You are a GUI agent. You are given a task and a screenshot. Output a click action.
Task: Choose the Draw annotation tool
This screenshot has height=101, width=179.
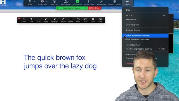(x=39, y=20)
